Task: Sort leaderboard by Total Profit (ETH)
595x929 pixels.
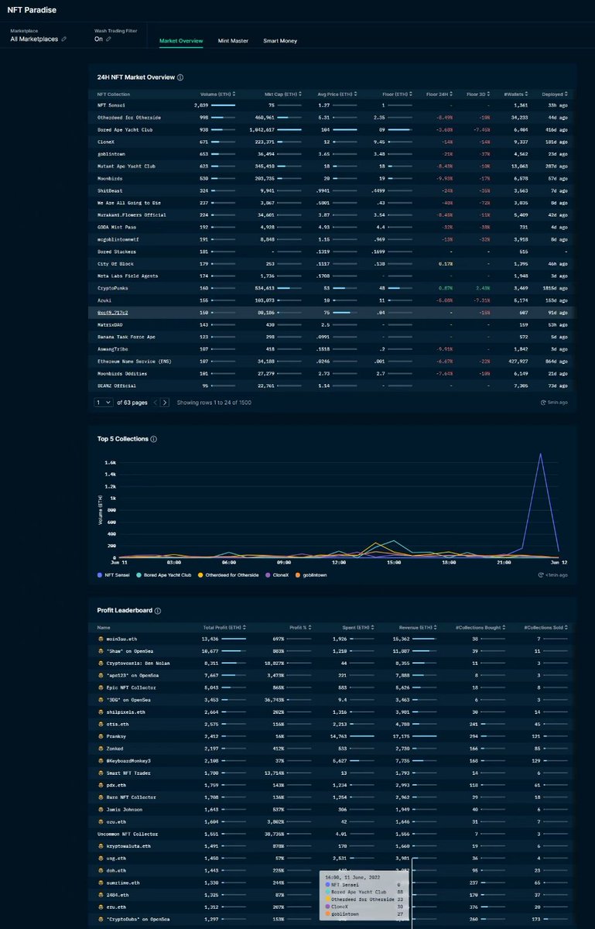Action: click(x=224, y=627)
